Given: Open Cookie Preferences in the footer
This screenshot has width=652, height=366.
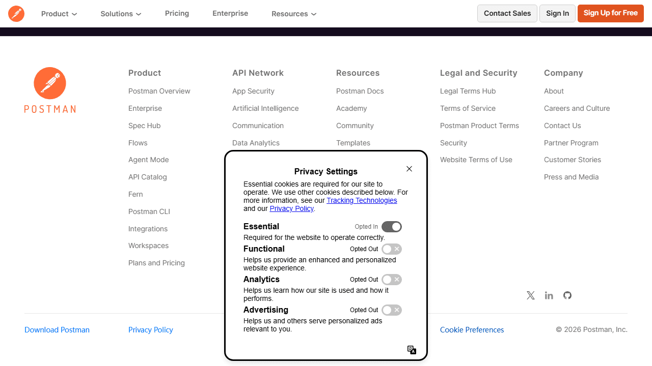Looking at the screenshot, I should click(x=472, y=330).
